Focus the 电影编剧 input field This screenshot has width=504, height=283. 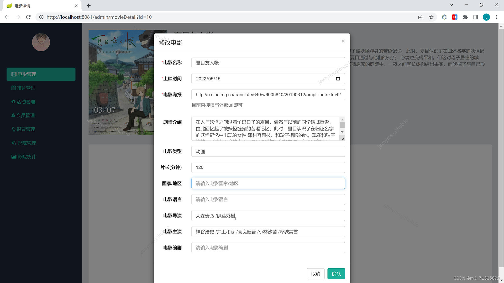pos(268,248)
